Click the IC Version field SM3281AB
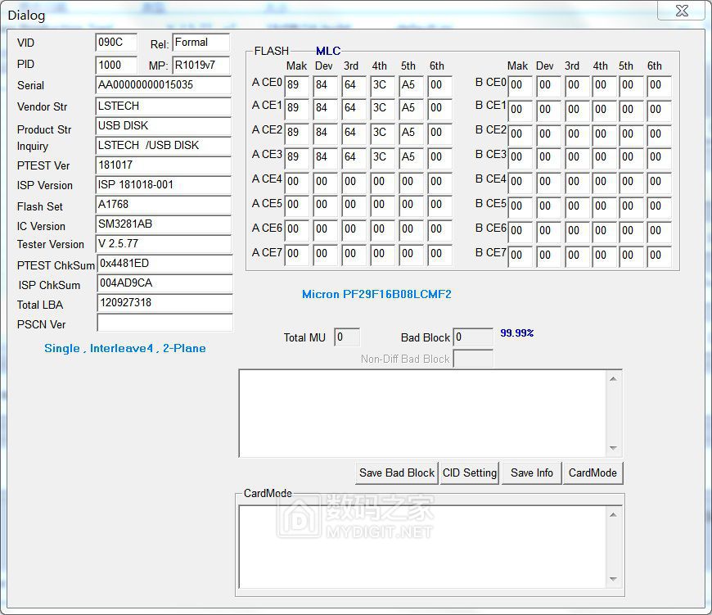 point(163,224)
